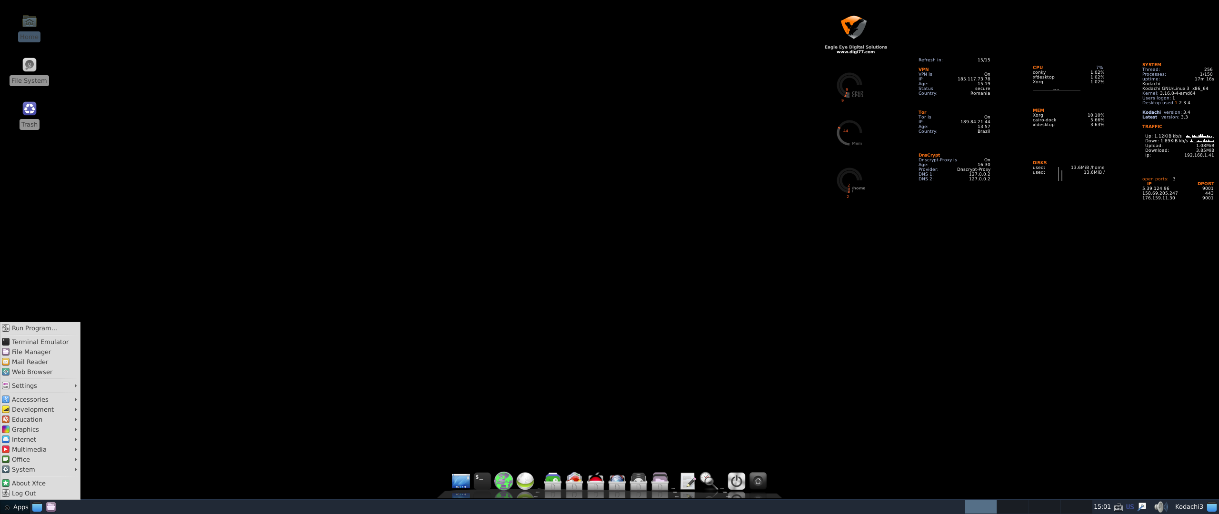This screenshot has width=1219, height=514.
Task: Open the File System desktop icon
Action: coord(29,65)
